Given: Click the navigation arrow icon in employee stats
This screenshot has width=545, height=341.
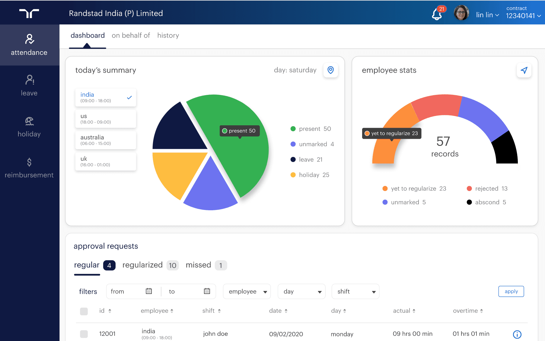Looking at the screenshot, I should tap(524, 70).
